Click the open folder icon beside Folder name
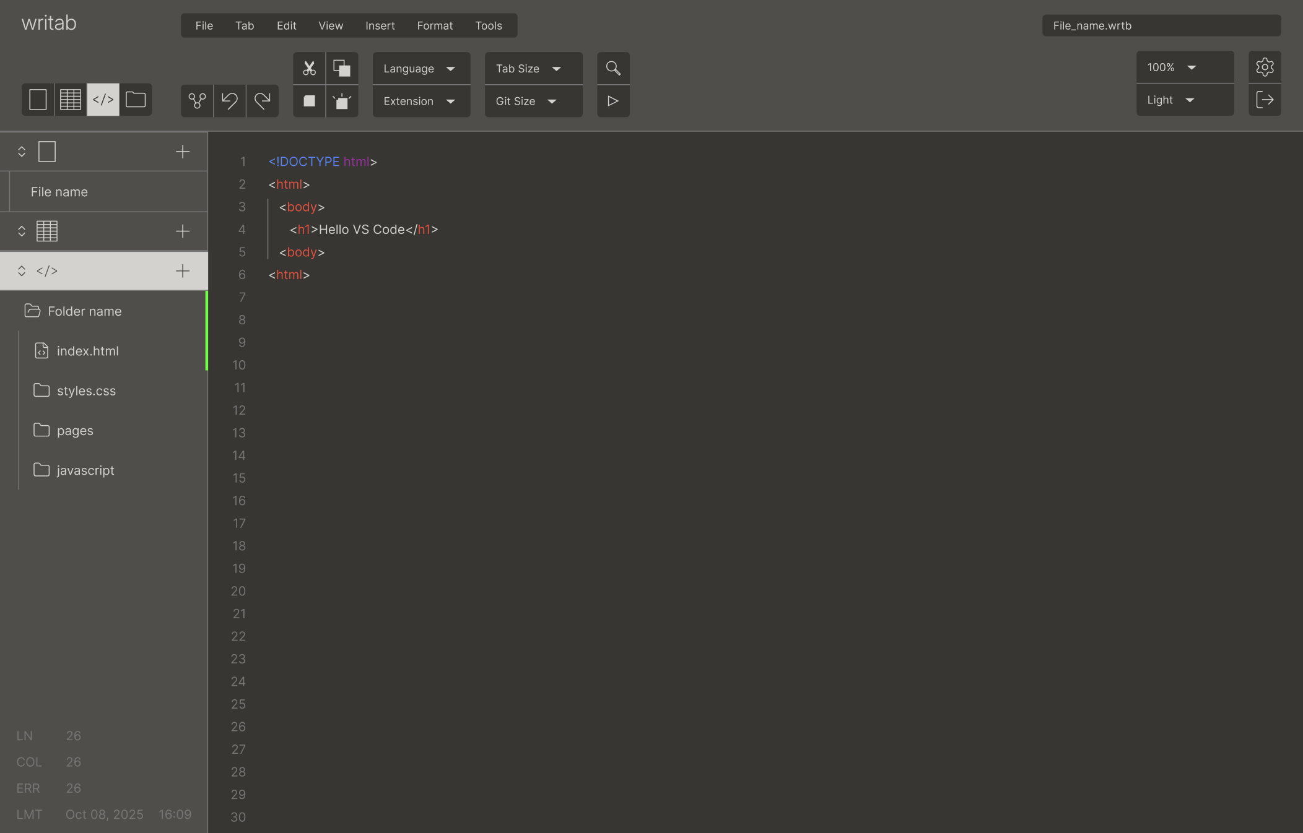Image resolution: width=1303 pixels, height=833 pixels. pos(32,311)
